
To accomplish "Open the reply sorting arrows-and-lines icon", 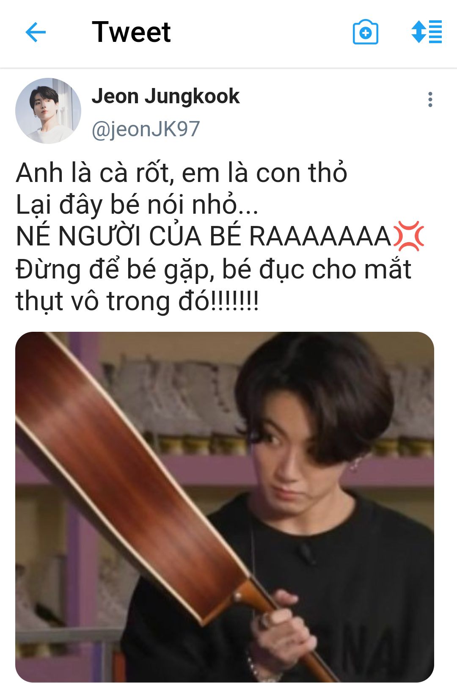I will pyautogui.click(x=427, y=32).
